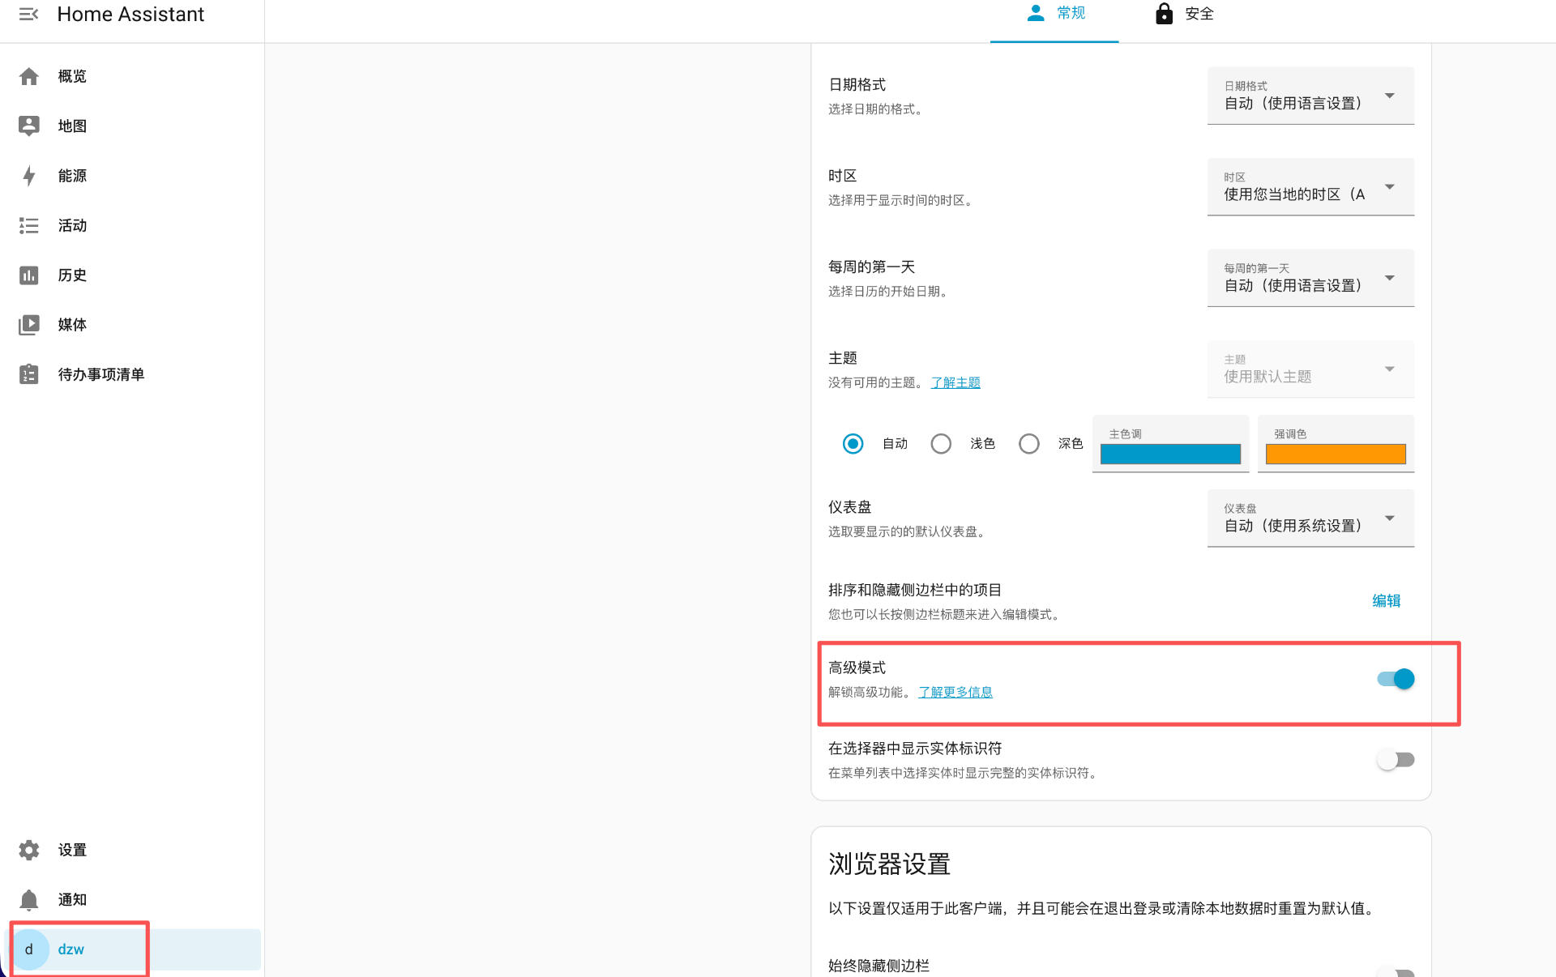1556x977 pixels.
Task: Switch to the 安全 security tab
Action: click(1183, 14)
